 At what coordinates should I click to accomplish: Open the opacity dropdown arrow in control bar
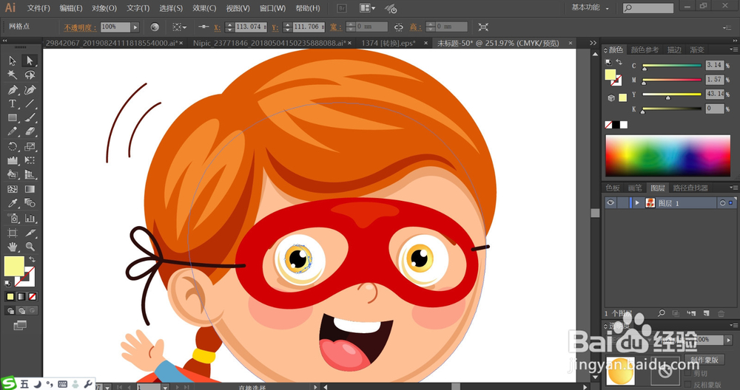coord(135,27)
